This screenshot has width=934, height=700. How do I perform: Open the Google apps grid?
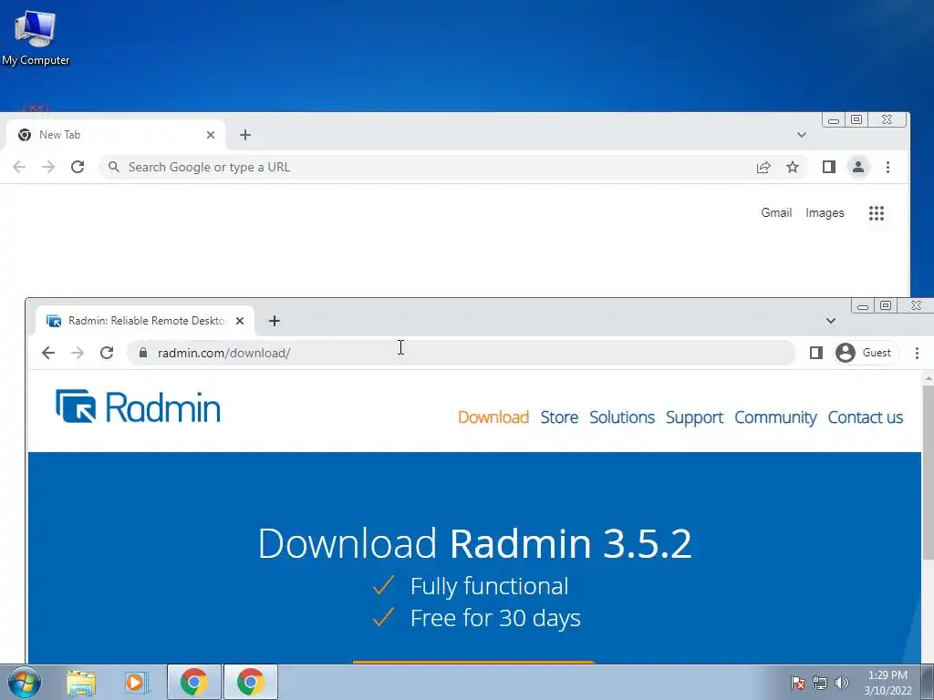[877, 213]
